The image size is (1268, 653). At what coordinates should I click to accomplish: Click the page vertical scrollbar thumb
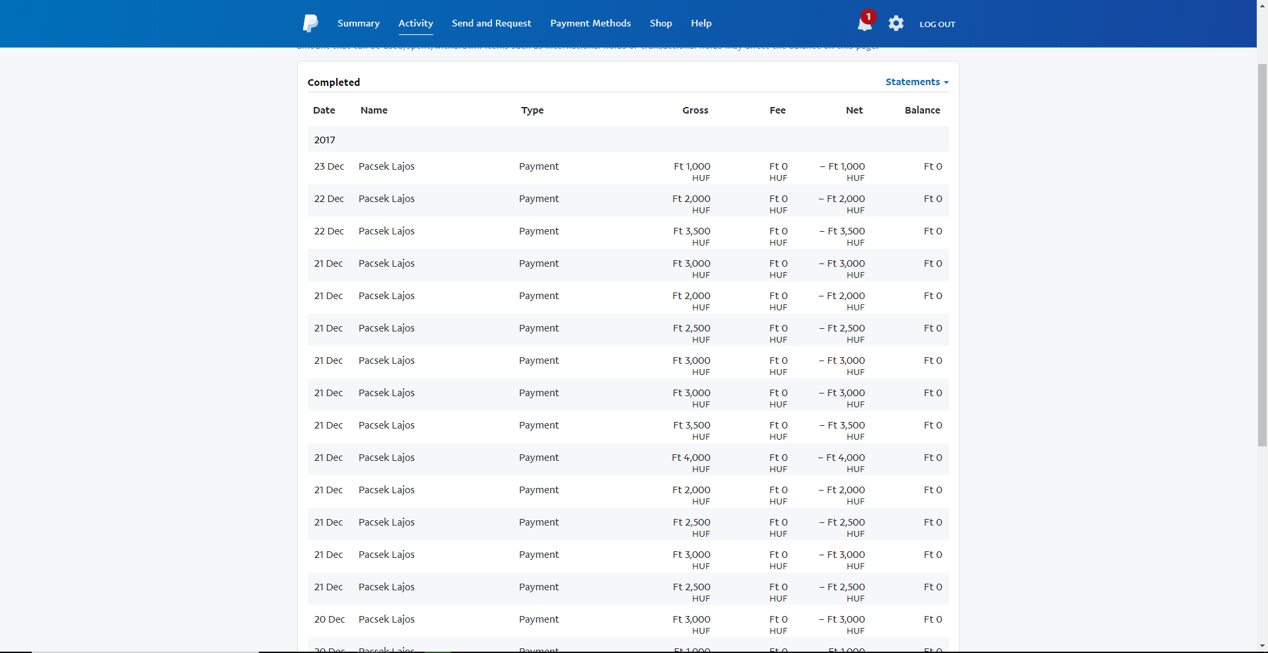click(1262, 255)
